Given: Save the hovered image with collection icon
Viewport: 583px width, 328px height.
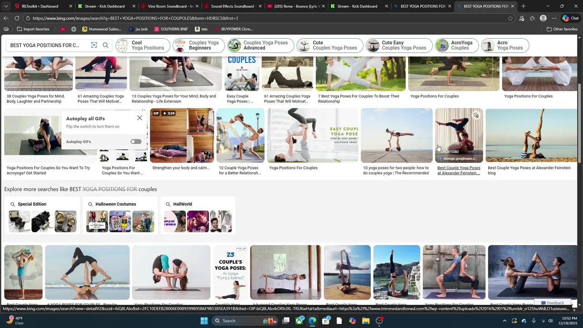Looking at the screenshot, I should (x=476, y=116).
